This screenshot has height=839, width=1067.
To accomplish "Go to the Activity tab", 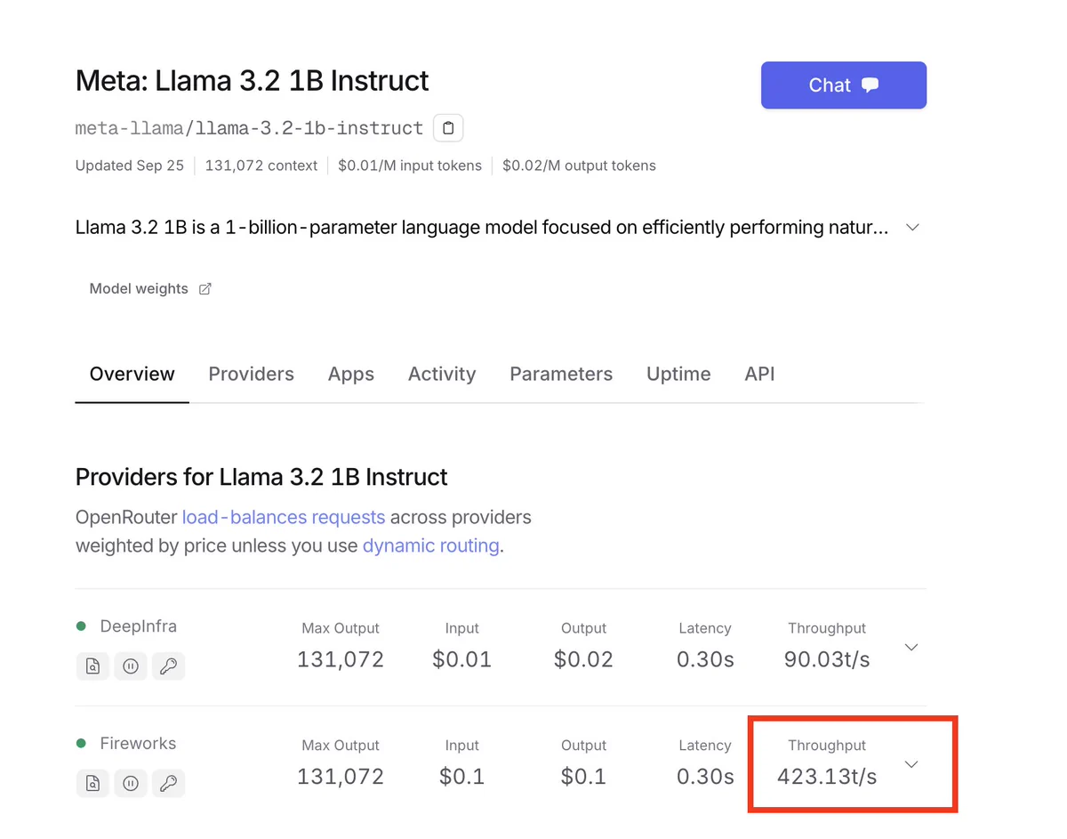I will pyautogui.click(x=442, y=375).
